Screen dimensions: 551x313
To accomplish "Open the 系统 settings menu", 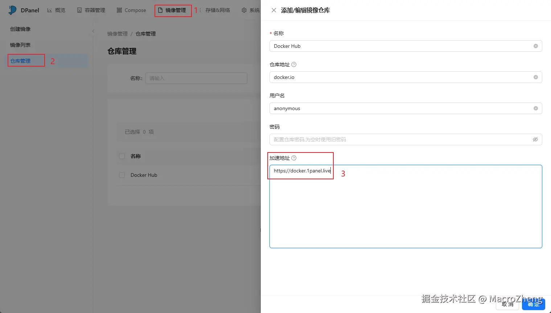I will [x=251, y=10].
